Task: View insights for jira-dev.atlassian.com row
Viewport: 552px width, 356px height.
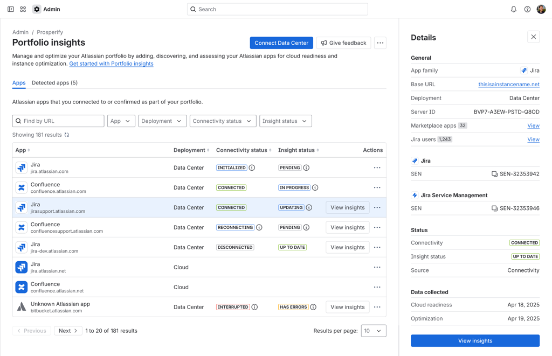Action: coord(348,247)
